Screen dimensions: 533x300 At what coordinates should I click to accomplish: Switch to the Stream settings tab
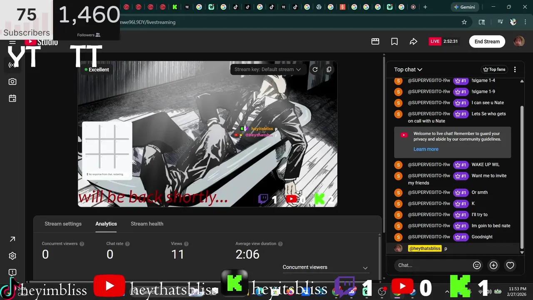(63, 224)
